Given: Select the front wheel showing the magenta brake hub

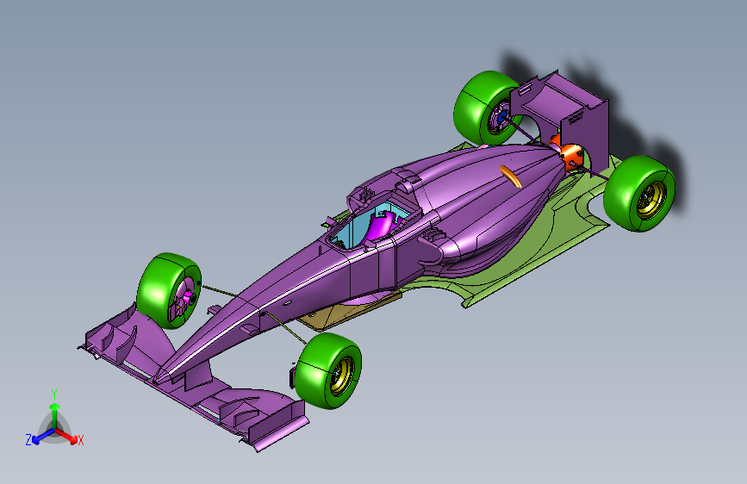Looking at the screenshot, I should pos(169,290).
